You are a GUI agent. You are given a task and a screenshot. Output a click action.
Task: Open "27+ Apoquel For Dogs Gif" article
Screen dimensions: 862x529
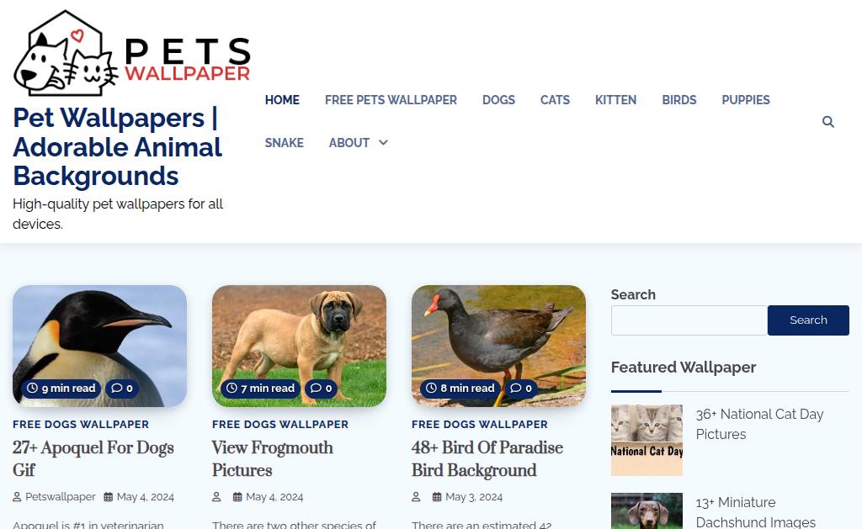click(x=93, y=458)
